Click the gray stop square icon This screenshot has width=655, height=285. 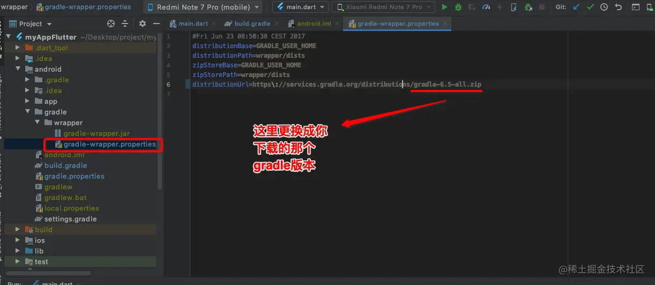click(x=542, y=7)
